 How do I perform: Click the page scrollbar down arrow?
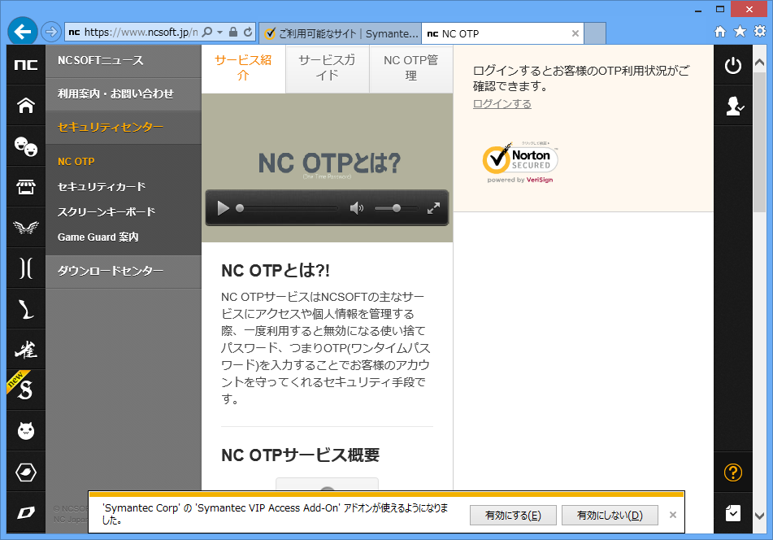pyautogui.click(x=760, y=516)
